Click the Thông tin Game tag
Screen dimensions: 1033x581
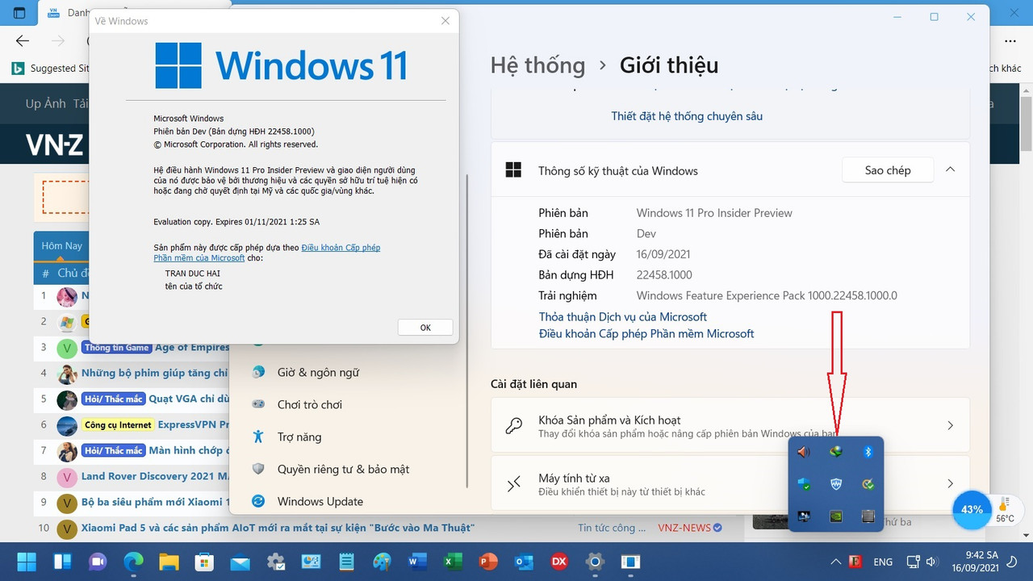(117, 347)
